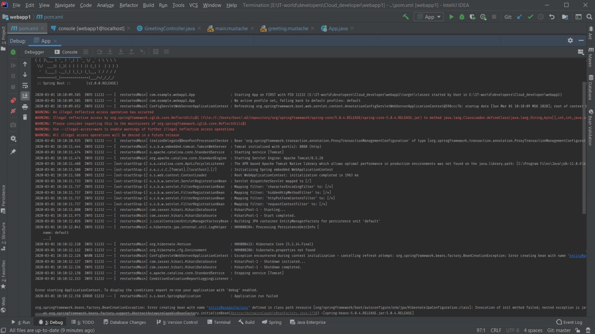This screenshot has height=334, width=595.
Task: Click Evaluate Expression calculator icon
Action: [x=156, y=52]
